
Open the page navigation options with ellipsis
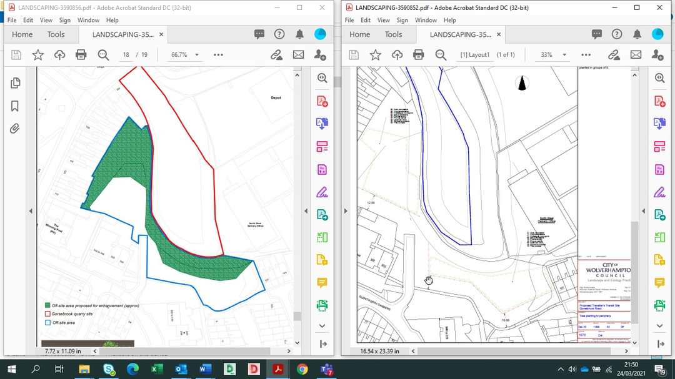pos(217,54)
